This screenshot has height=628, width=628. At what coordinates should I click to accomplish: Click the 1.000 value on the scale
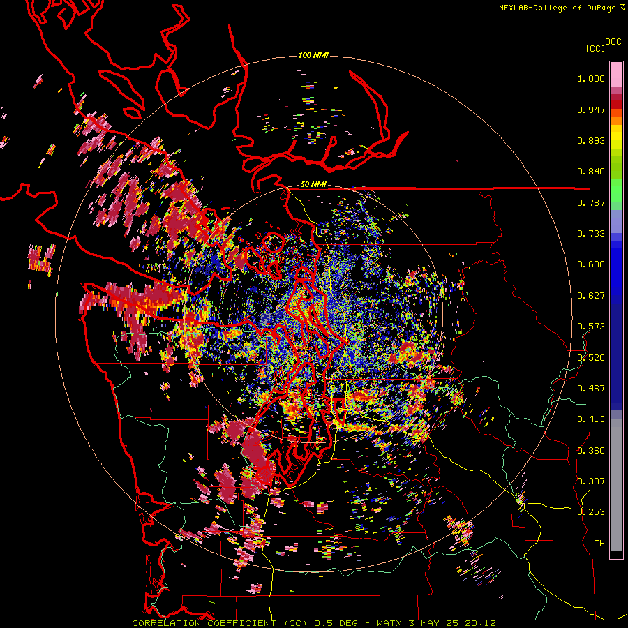tap(591, 78)
